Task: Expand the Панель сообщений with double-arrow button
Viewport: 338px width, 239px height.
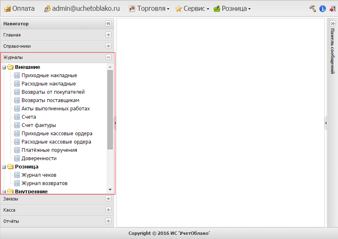Action: click(333, 24)
